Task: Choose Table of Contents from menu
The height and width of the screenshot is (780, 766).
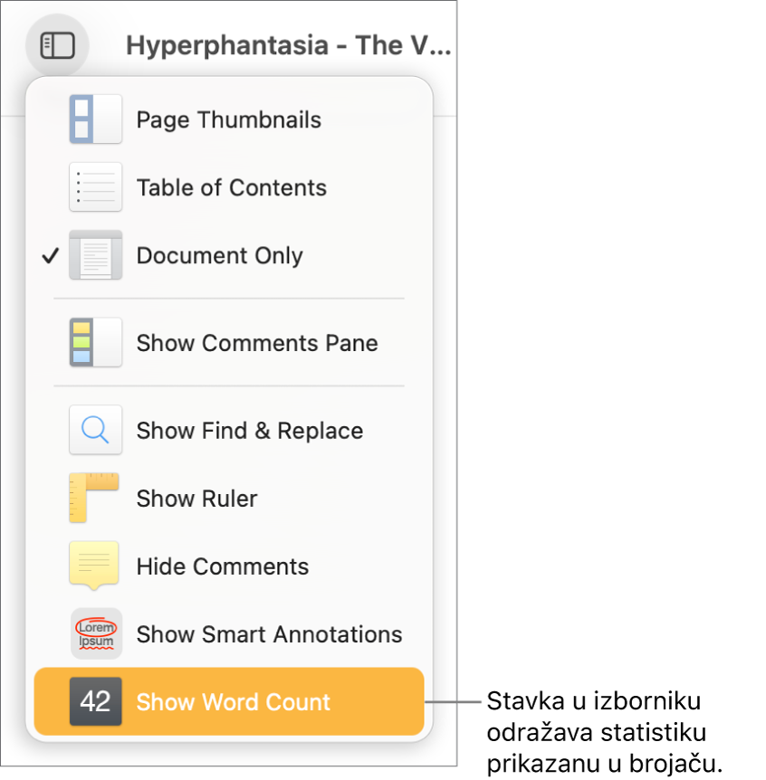Action: 231,187
